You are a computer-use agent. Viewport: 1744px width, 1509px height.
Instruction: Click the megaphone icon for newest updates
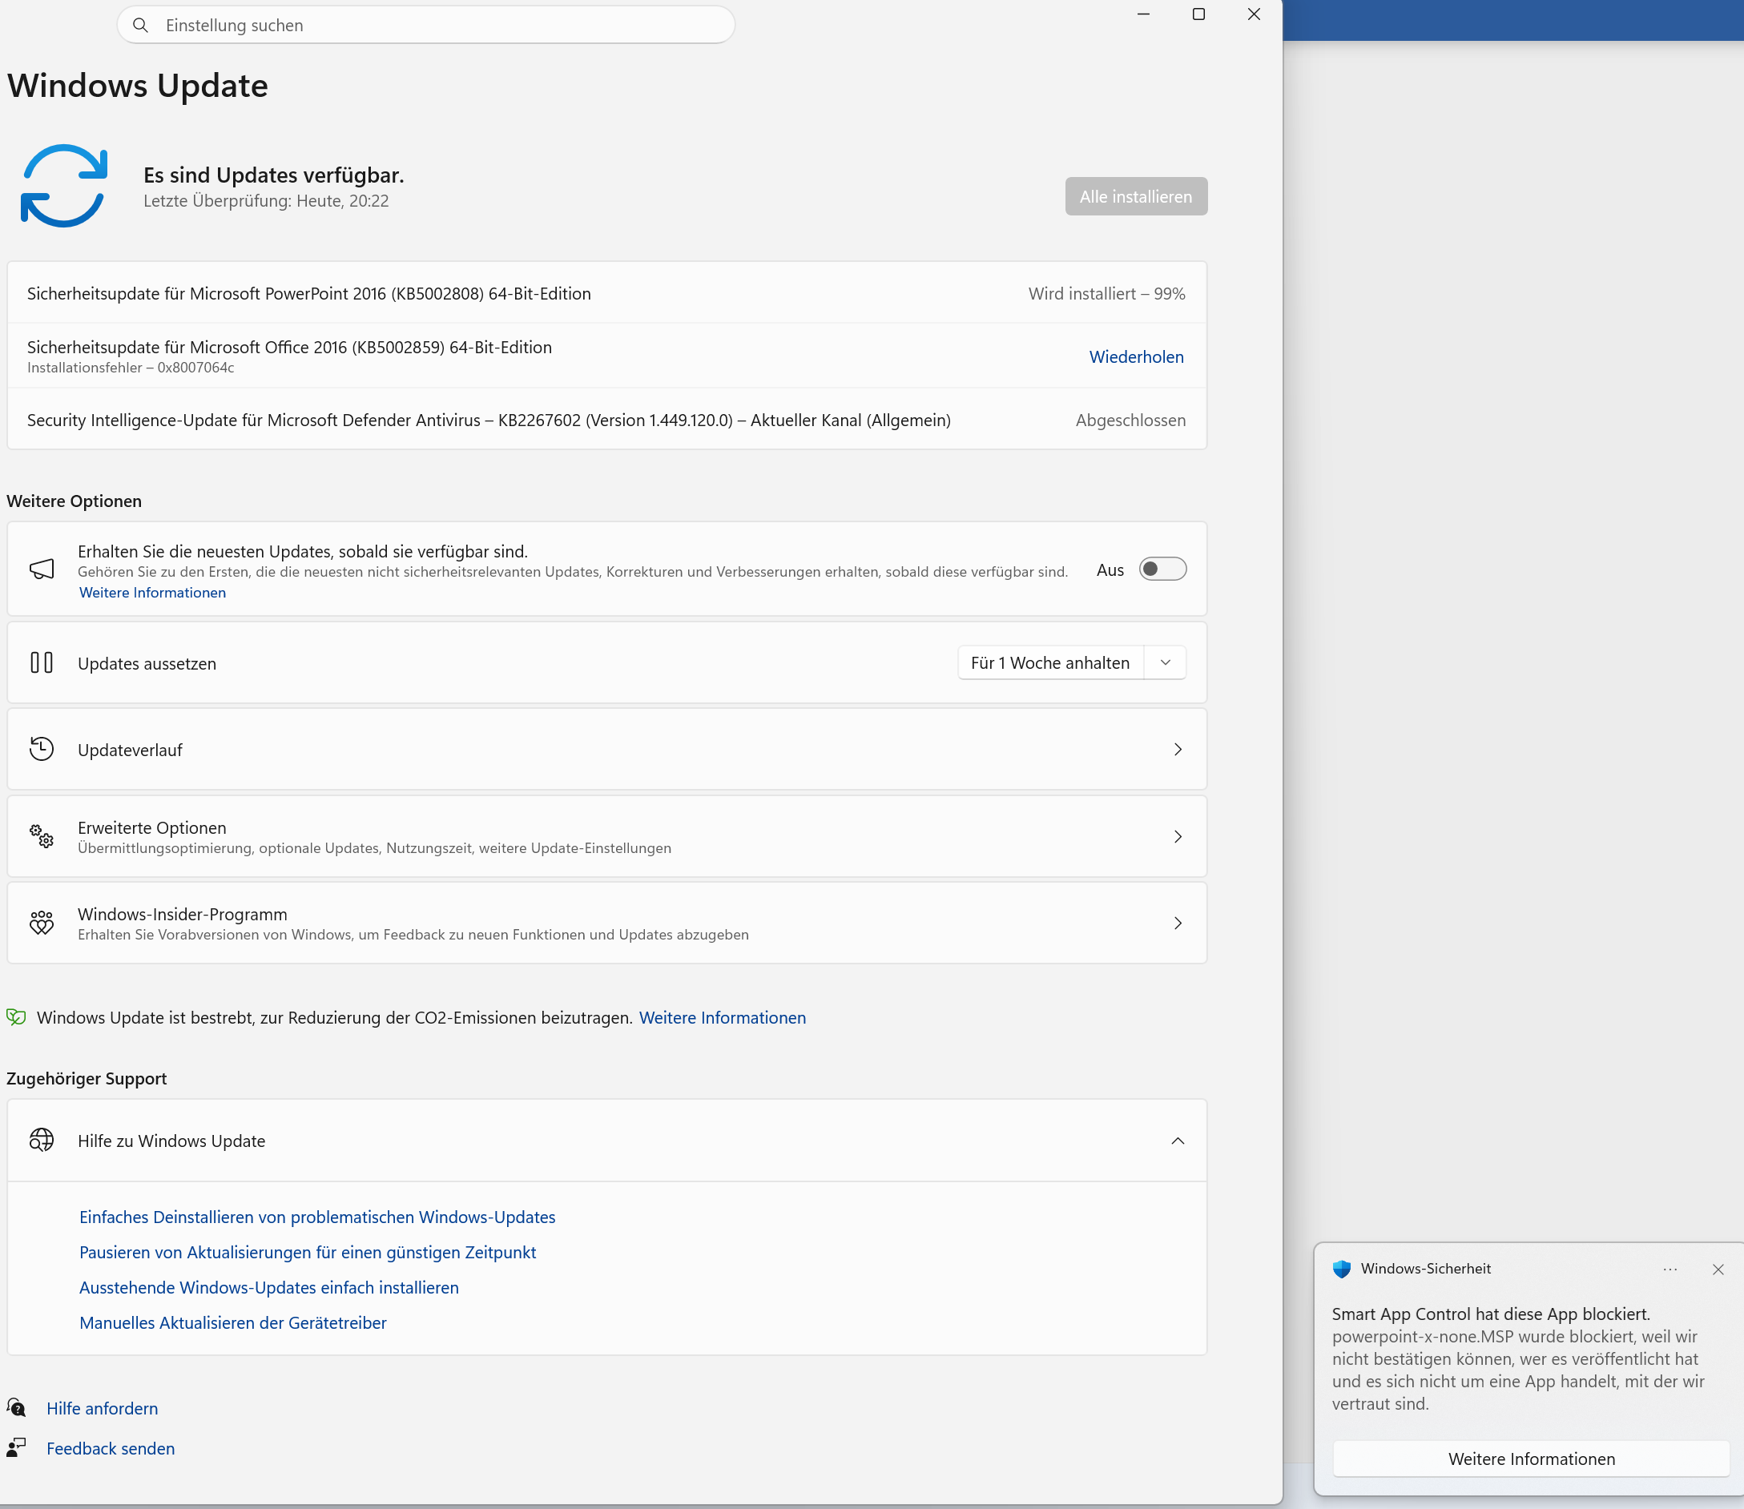tap(42, 569)
